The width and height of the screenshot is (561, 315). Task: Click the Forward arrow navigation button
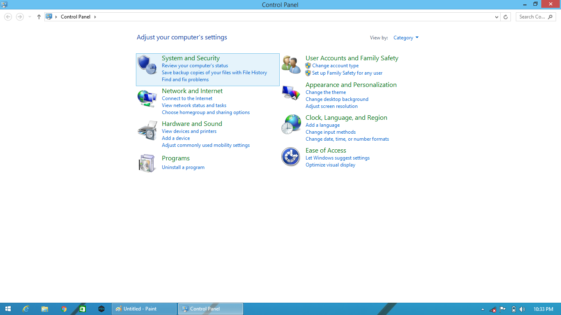click(x=20, y=17)
